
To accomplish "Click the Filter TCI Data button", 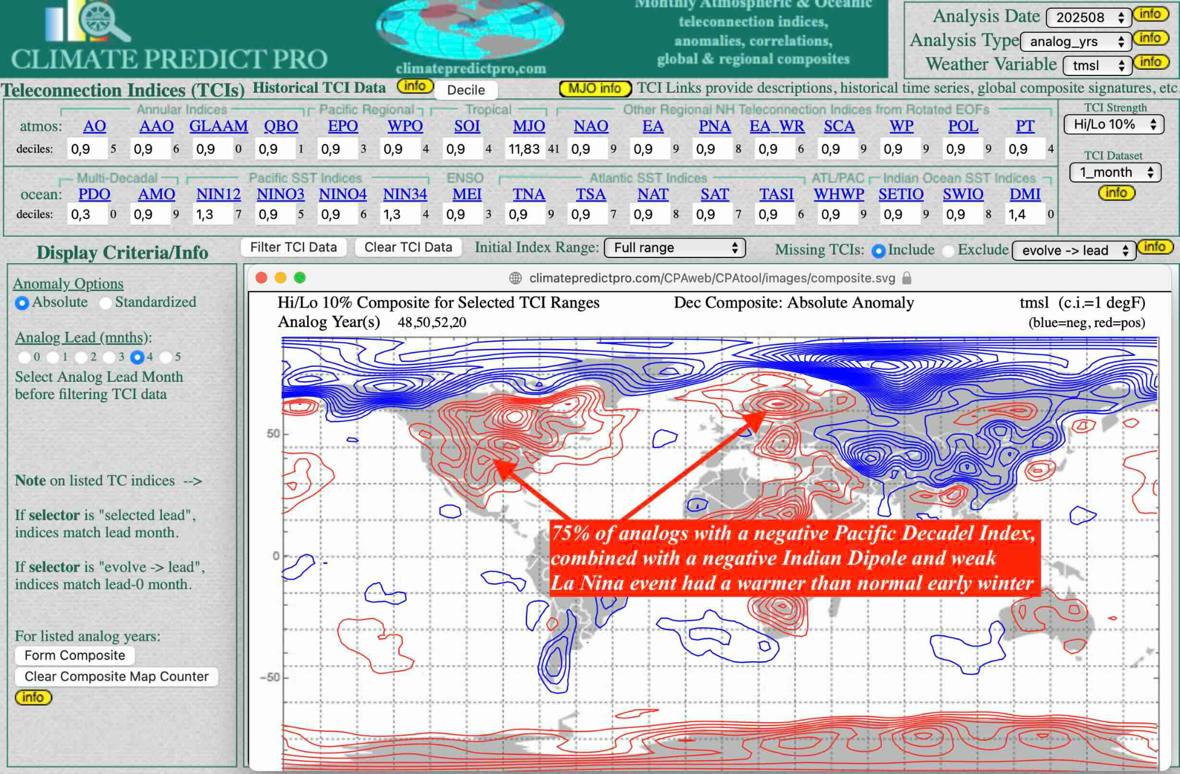I will [293, 247].
